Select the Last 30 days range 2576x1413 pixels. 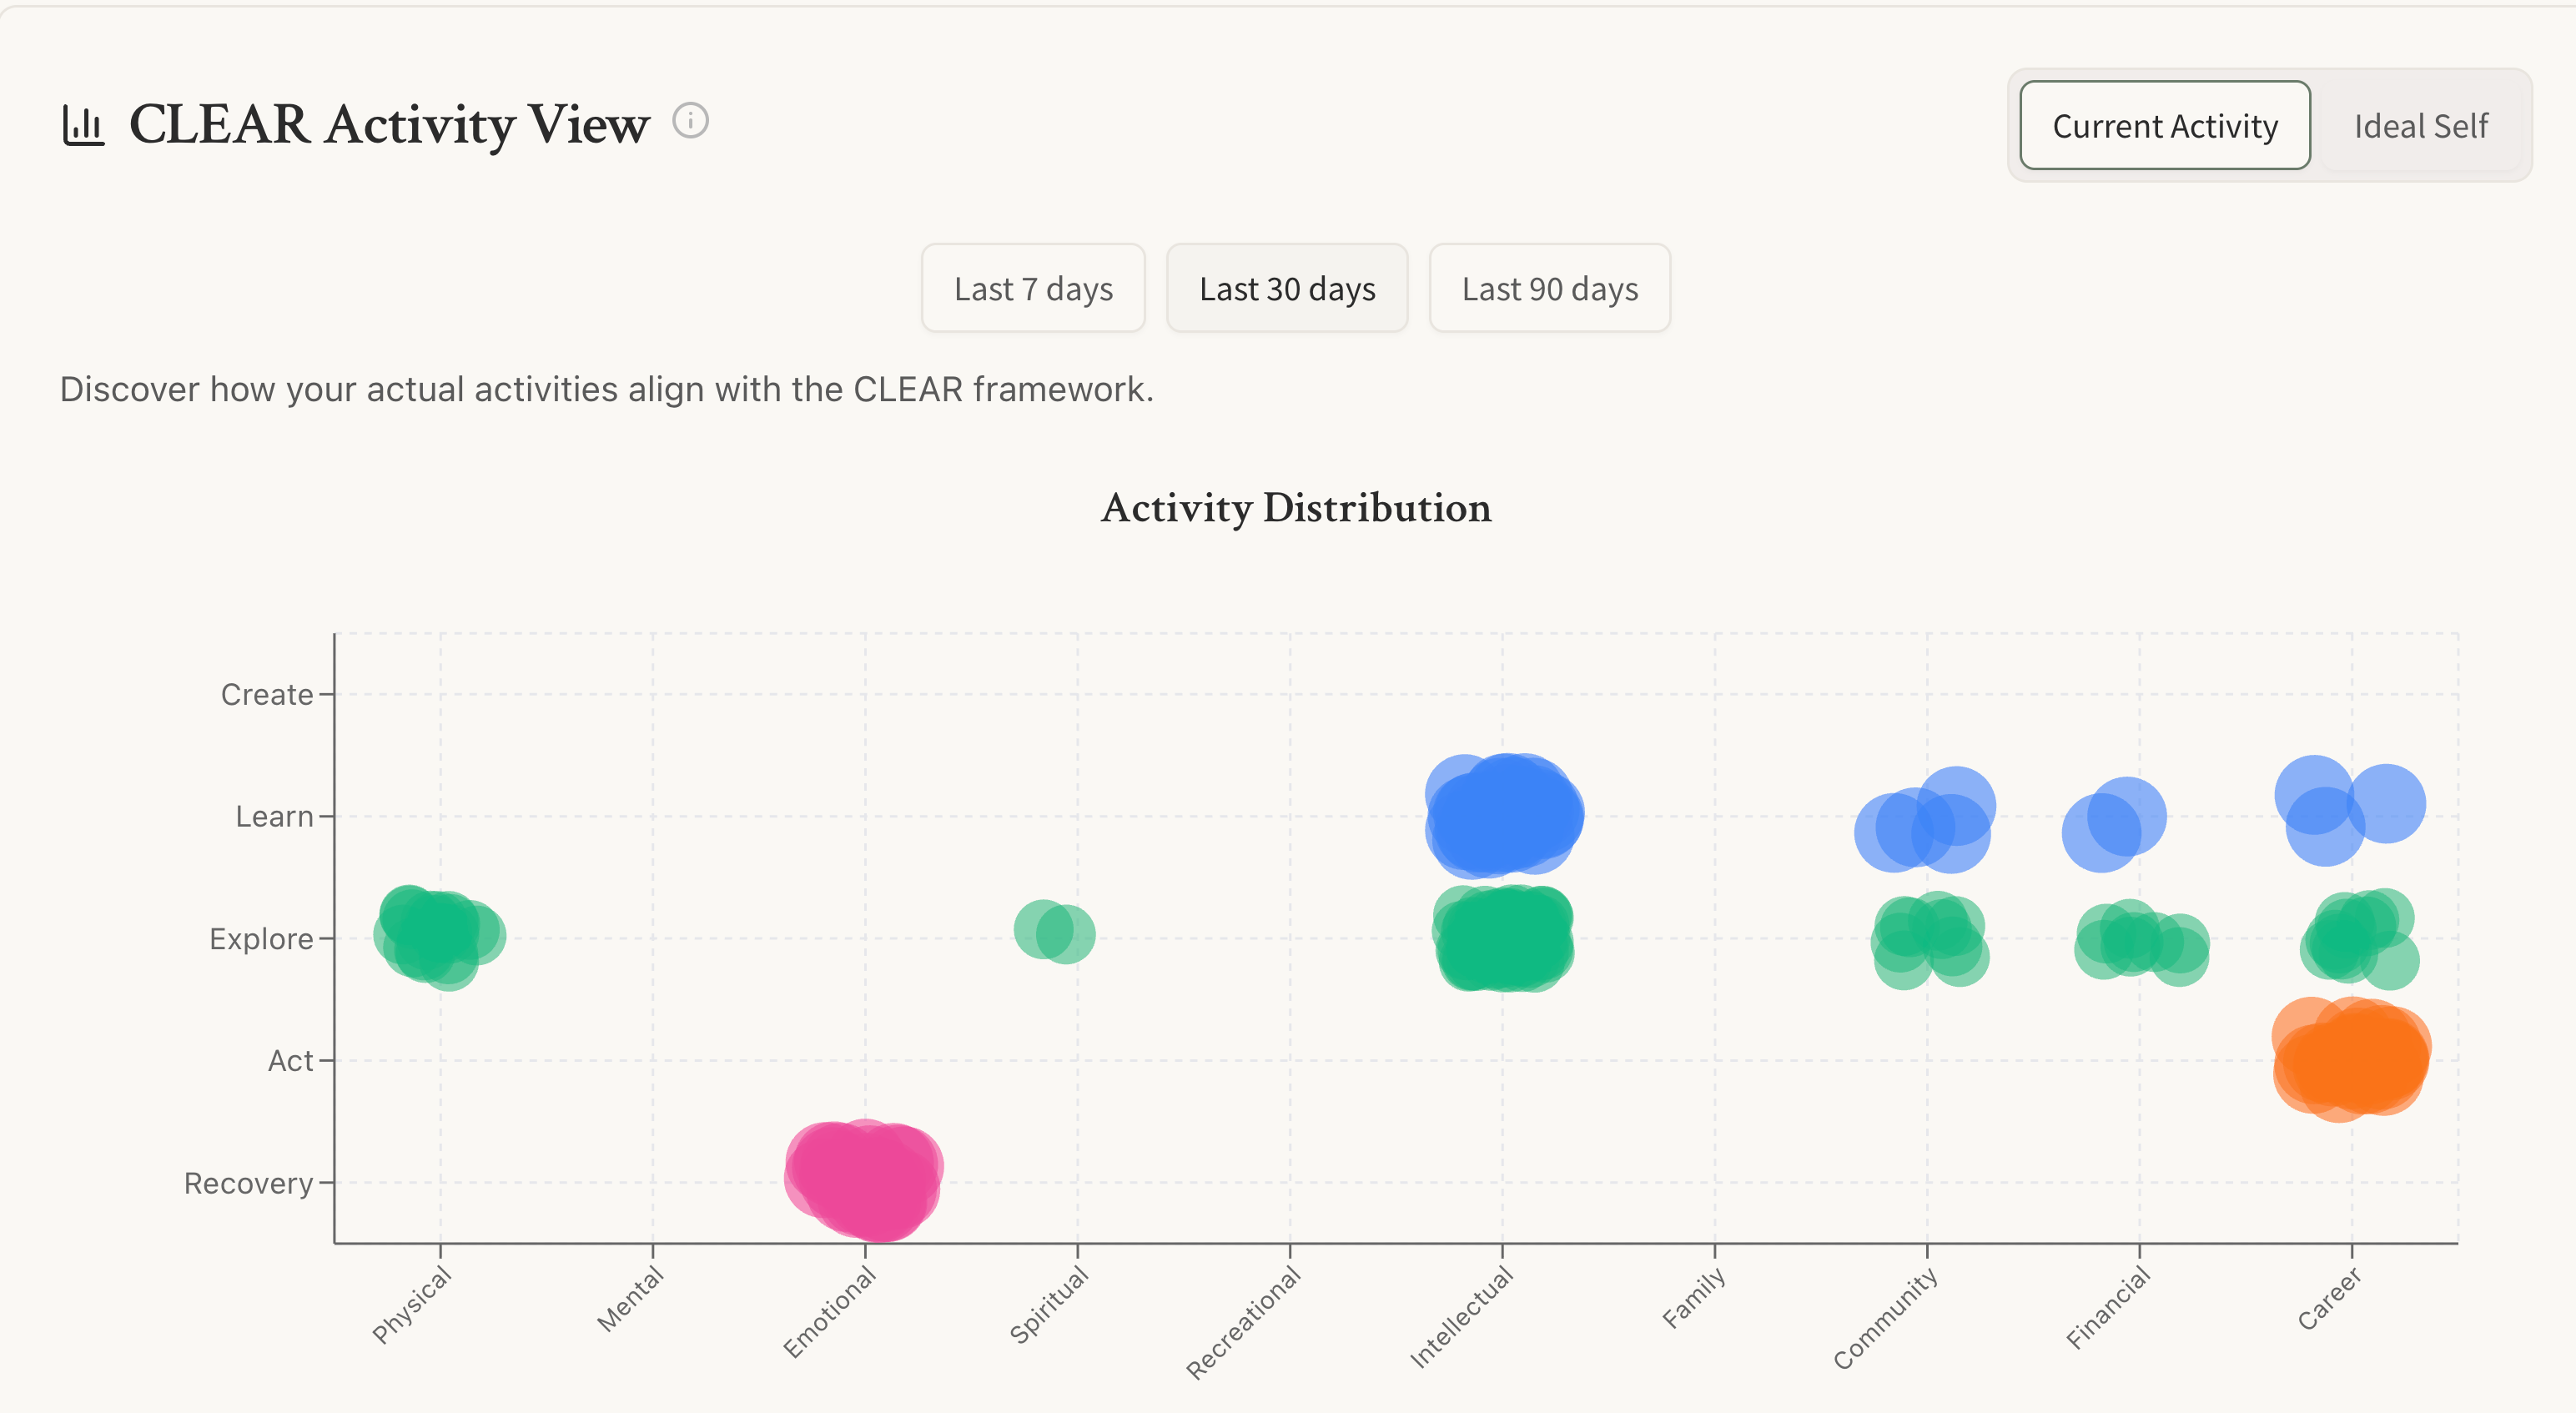1287,289
